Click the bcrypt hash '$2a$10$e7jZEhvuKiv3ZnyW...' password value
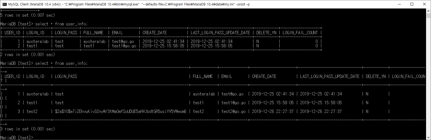431x140 pixels. [x=121, y=112]
